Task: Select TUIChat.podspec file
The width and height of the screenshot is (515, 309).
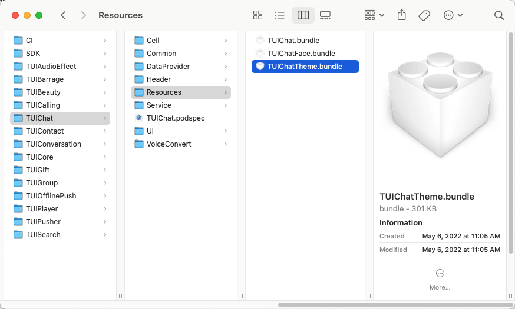Action: (x=176, y=118)
